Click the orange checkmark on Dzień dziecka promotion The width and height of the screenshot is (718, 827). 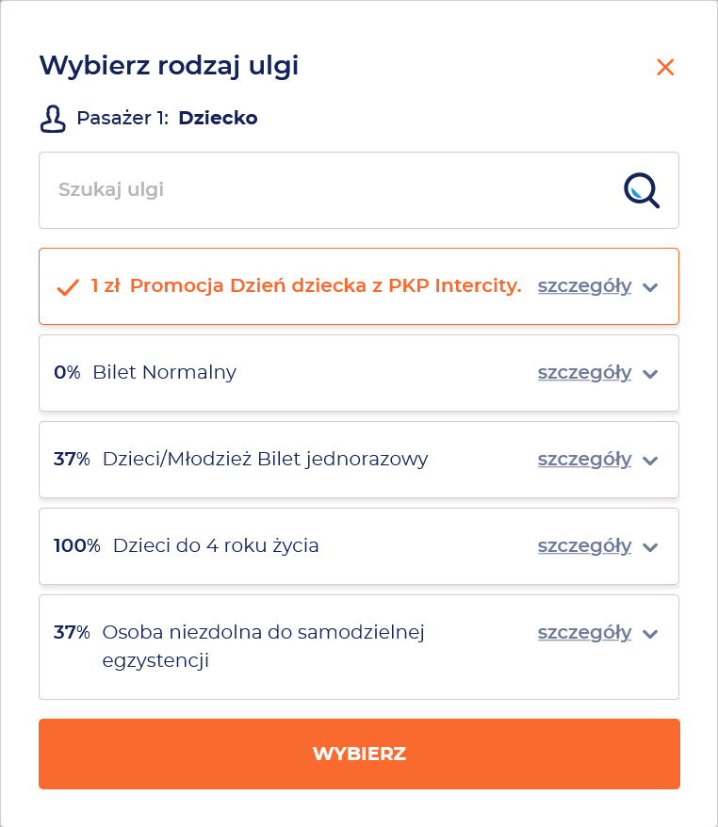(x=68, y=287)
